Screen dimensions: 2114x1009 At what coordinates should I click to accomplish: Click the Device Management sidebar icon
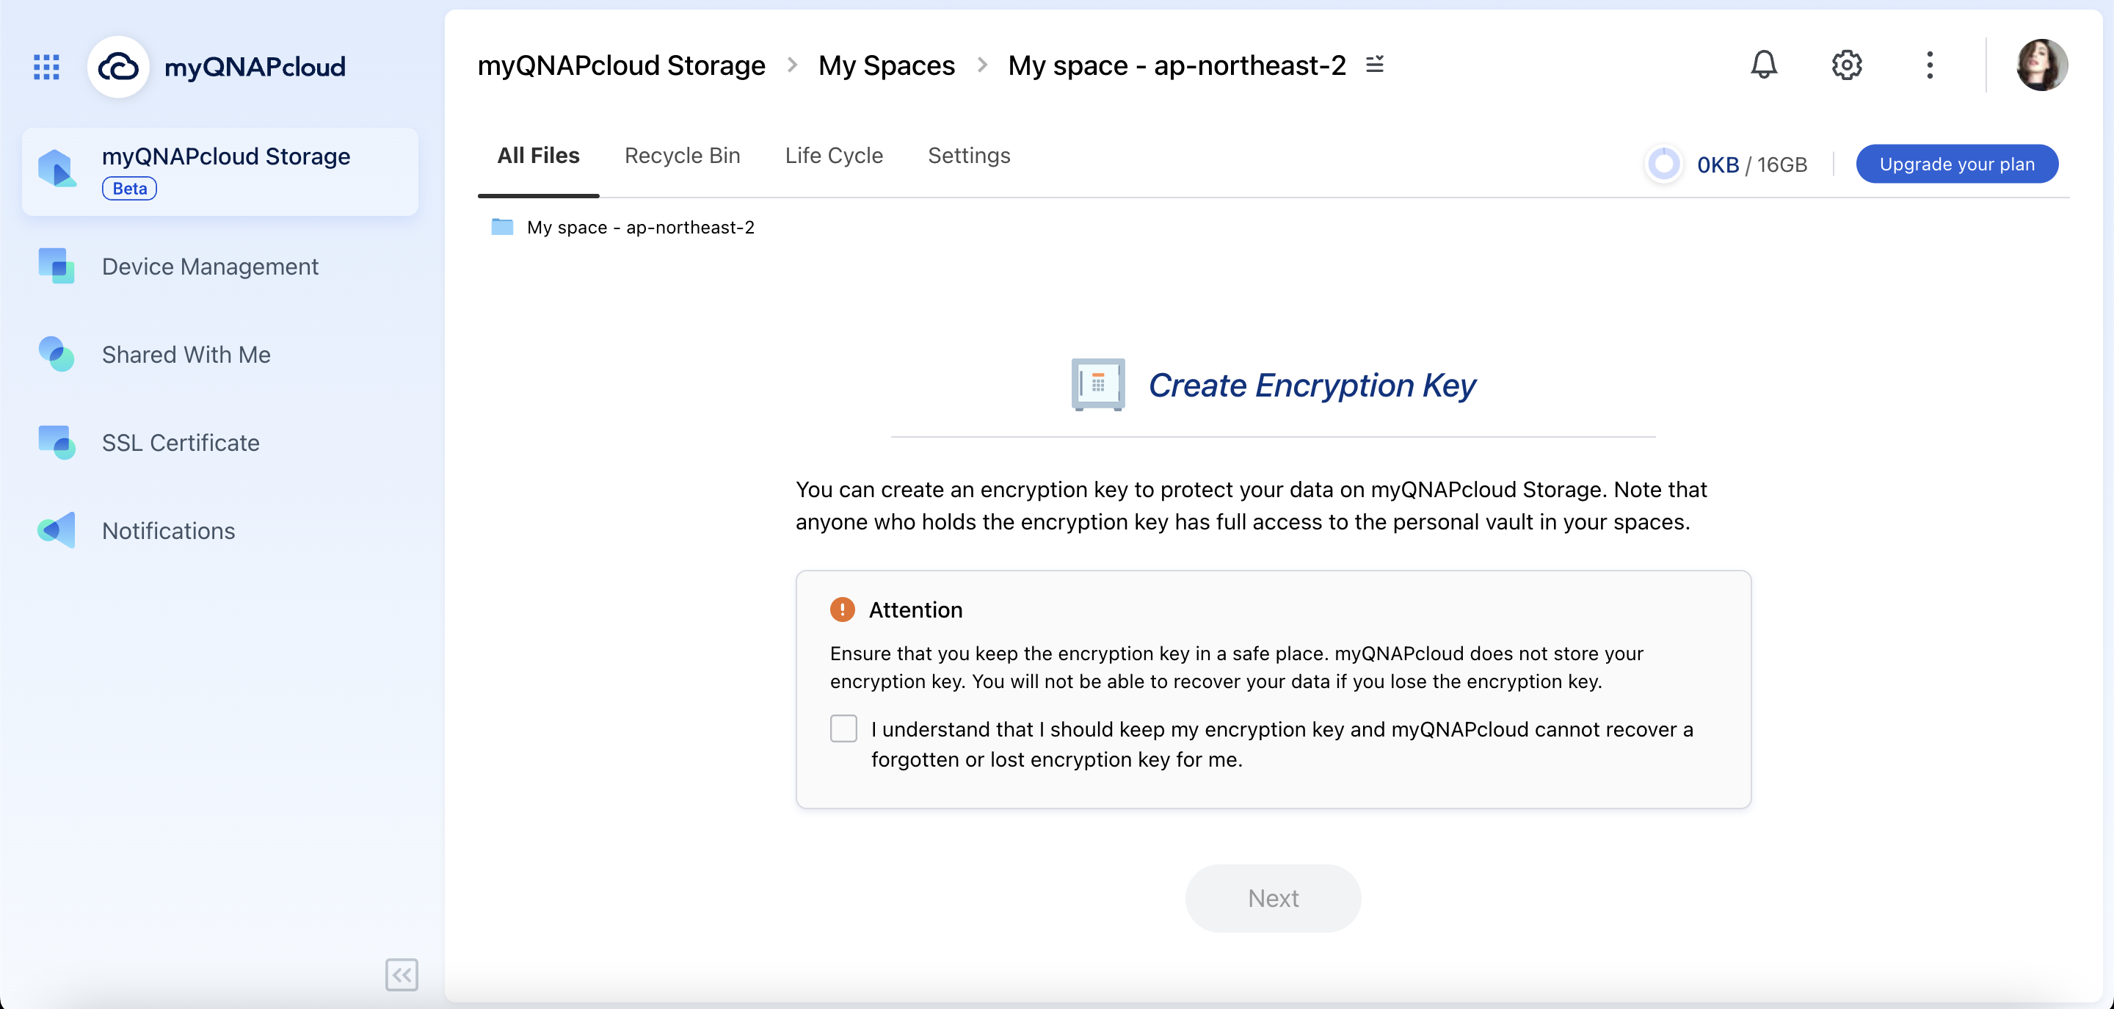57,266
